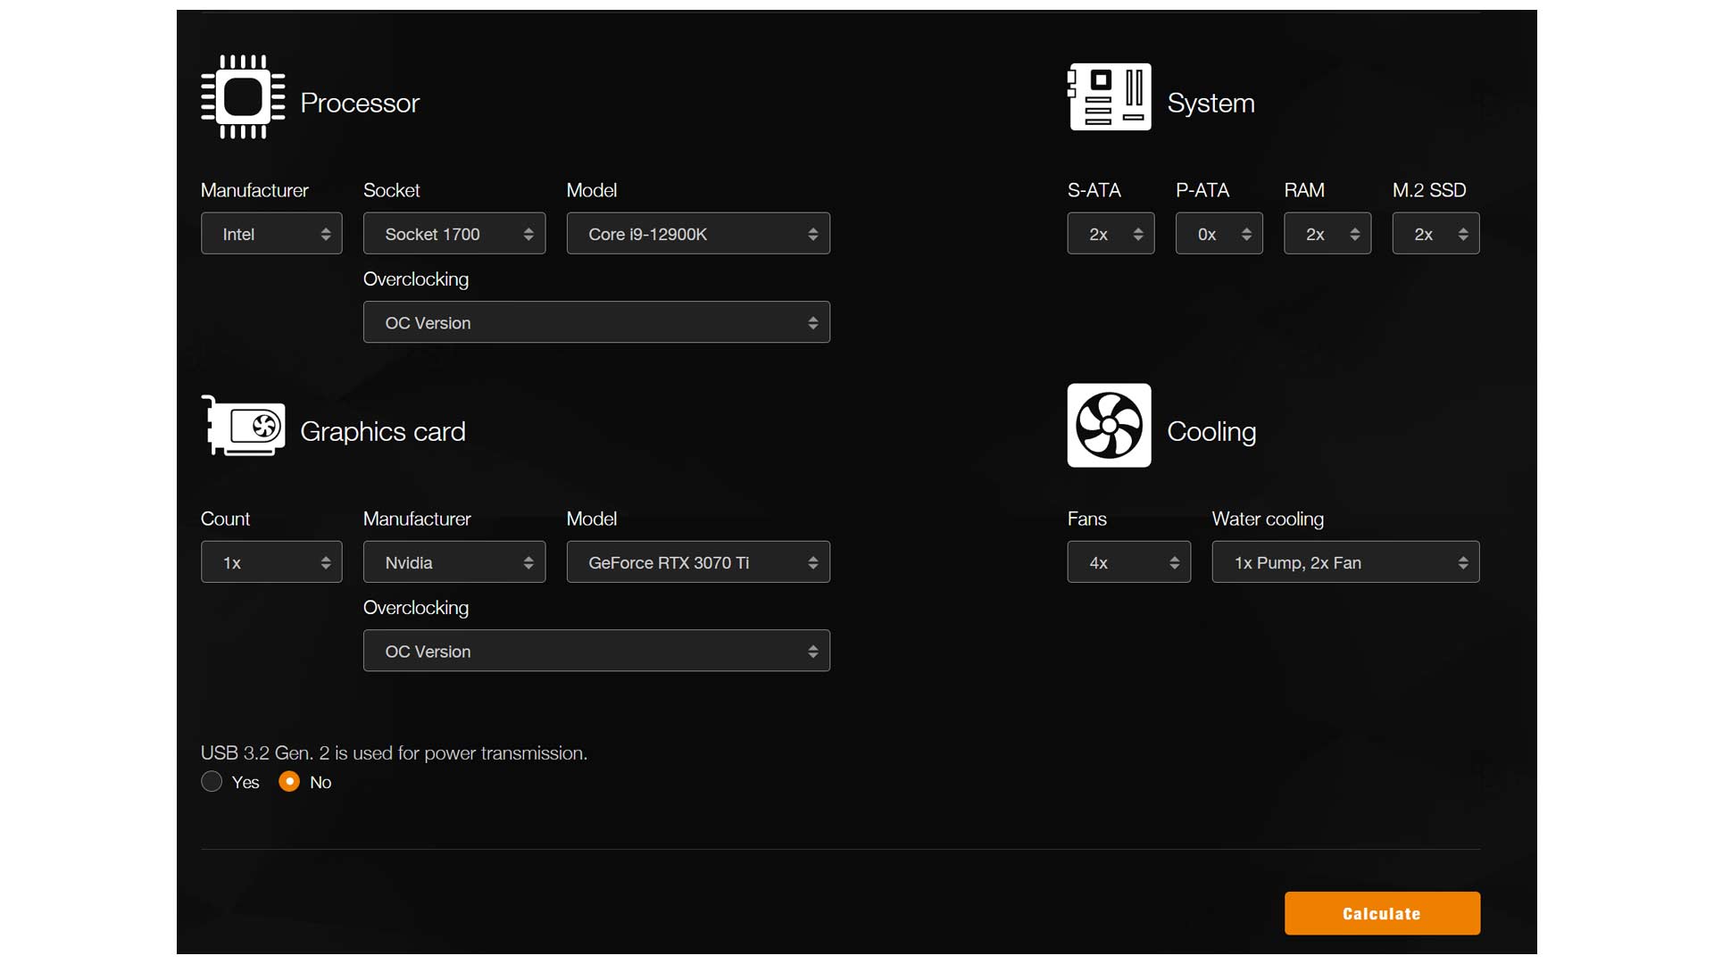
Task: Click the Cooling fan icon
Action: tap(1109, 426)
